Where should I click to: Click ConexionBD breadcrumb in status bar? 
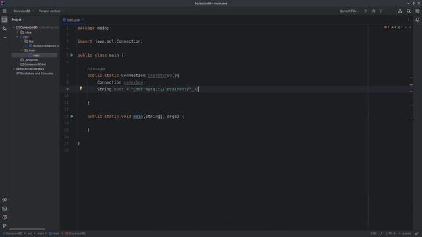click(13, 234)
